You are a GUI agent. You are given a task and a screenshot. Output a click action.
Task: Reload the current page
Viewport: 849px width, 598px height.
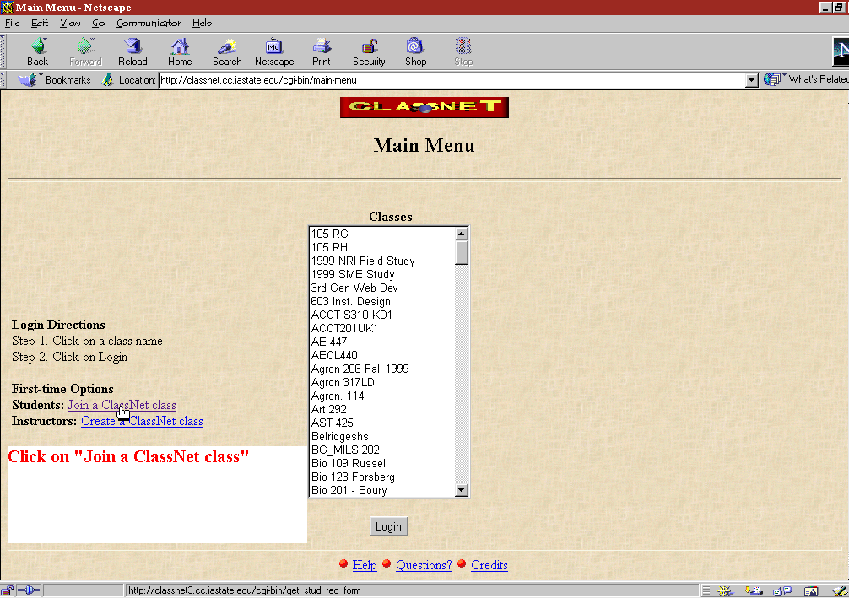(132, 51)
